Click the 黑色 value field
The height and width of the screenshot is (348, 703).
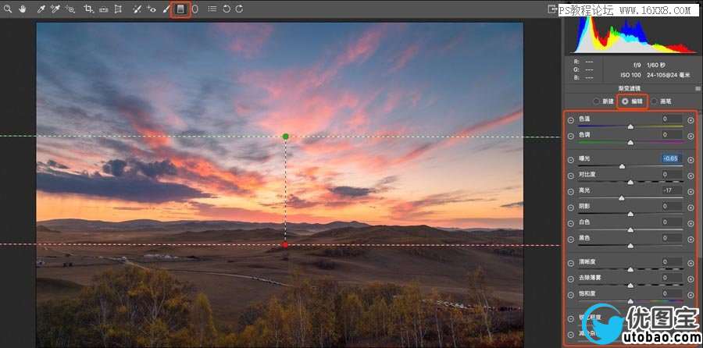673,238
